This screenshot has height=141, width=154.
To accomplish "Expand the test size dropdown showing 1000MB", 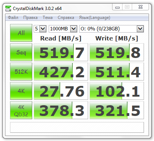I will pyautogui.click(x=73, y=29).
